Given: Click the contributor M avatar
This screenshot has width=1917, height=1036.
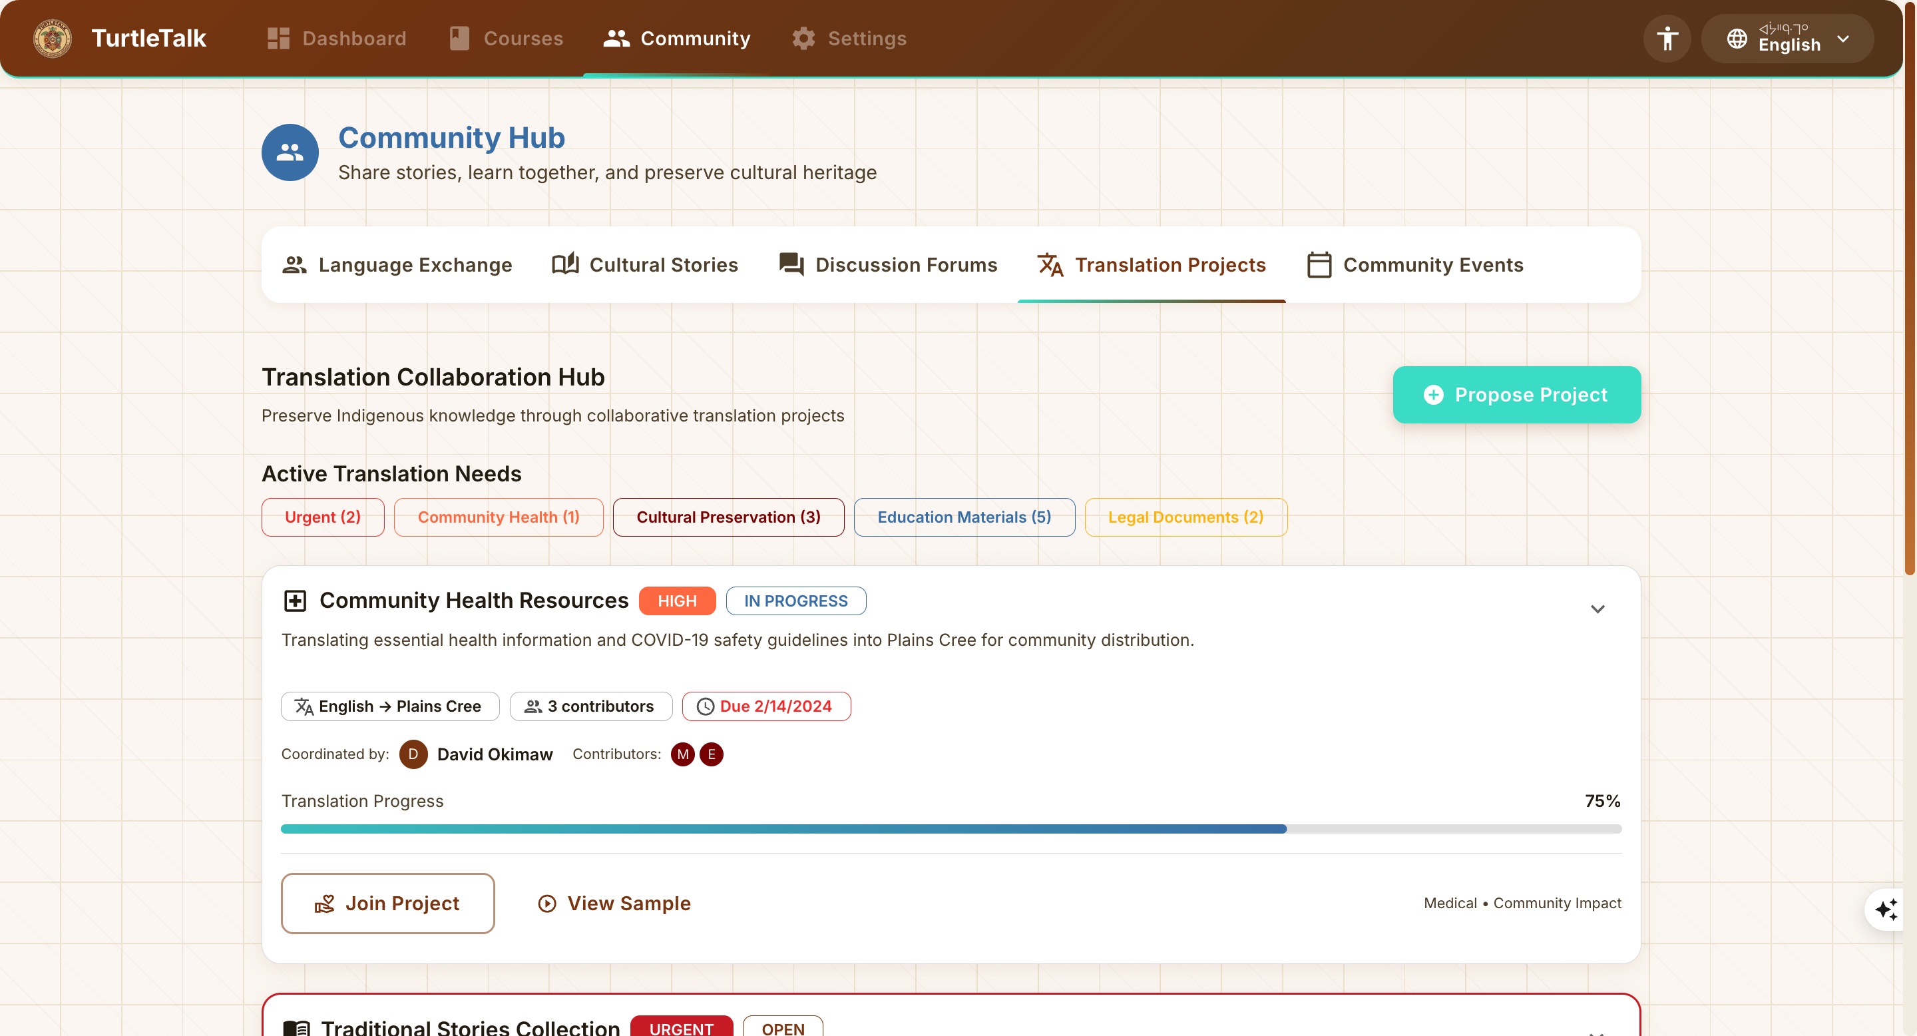Looking at the screenshot, I should click(682, 754).
